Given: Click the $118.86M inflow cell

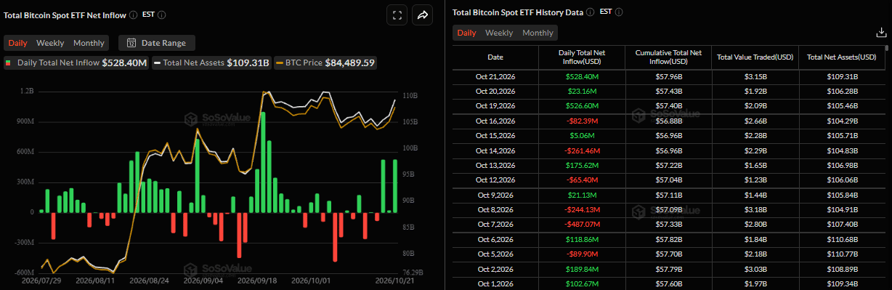Looking at the screenshot, I should click(582, 239).
